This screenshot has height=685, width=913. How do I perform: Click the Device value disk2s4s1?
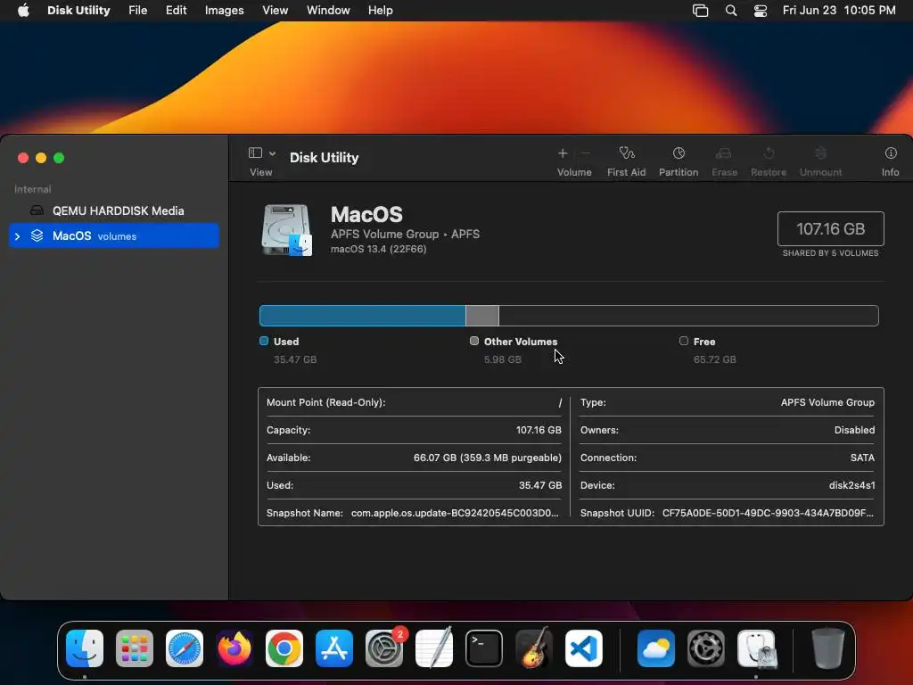[851, 485]
